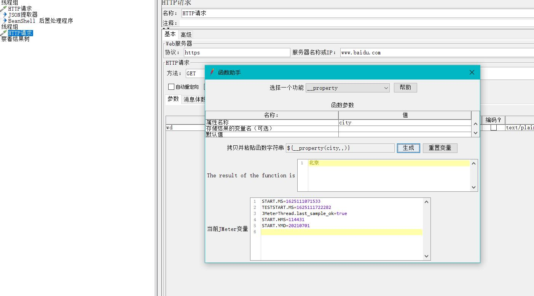Click the 属性名称 parameter row label
Viewport: 534px width, 296px height.
(x=272, y=123)
